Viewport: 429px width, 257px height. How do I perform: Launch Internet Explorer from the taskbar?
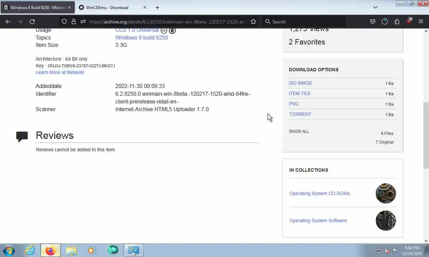click(x=30, y=250)
